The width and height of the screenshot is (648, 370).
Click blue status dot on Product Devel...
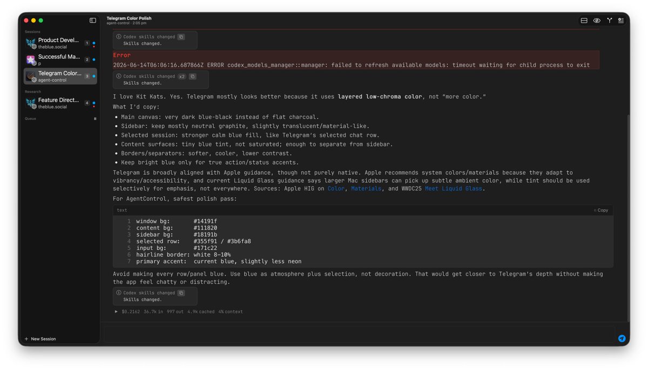(x=94, y=42)
